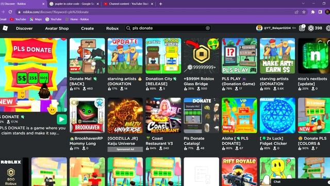Close the YouTube Studio tab
330x186 pixels.
pos(152,4)
